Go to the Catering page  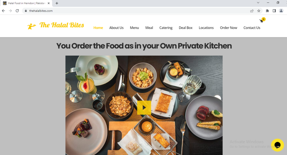click(x=166, y=28)
